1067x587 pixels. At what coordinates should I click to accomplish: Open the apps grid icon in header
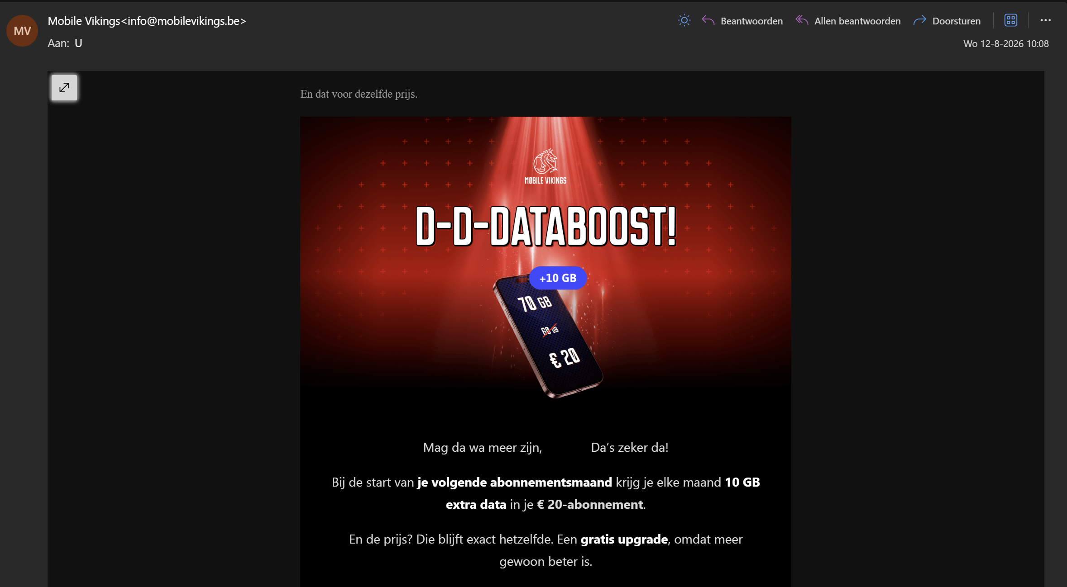coord(1010,20)
